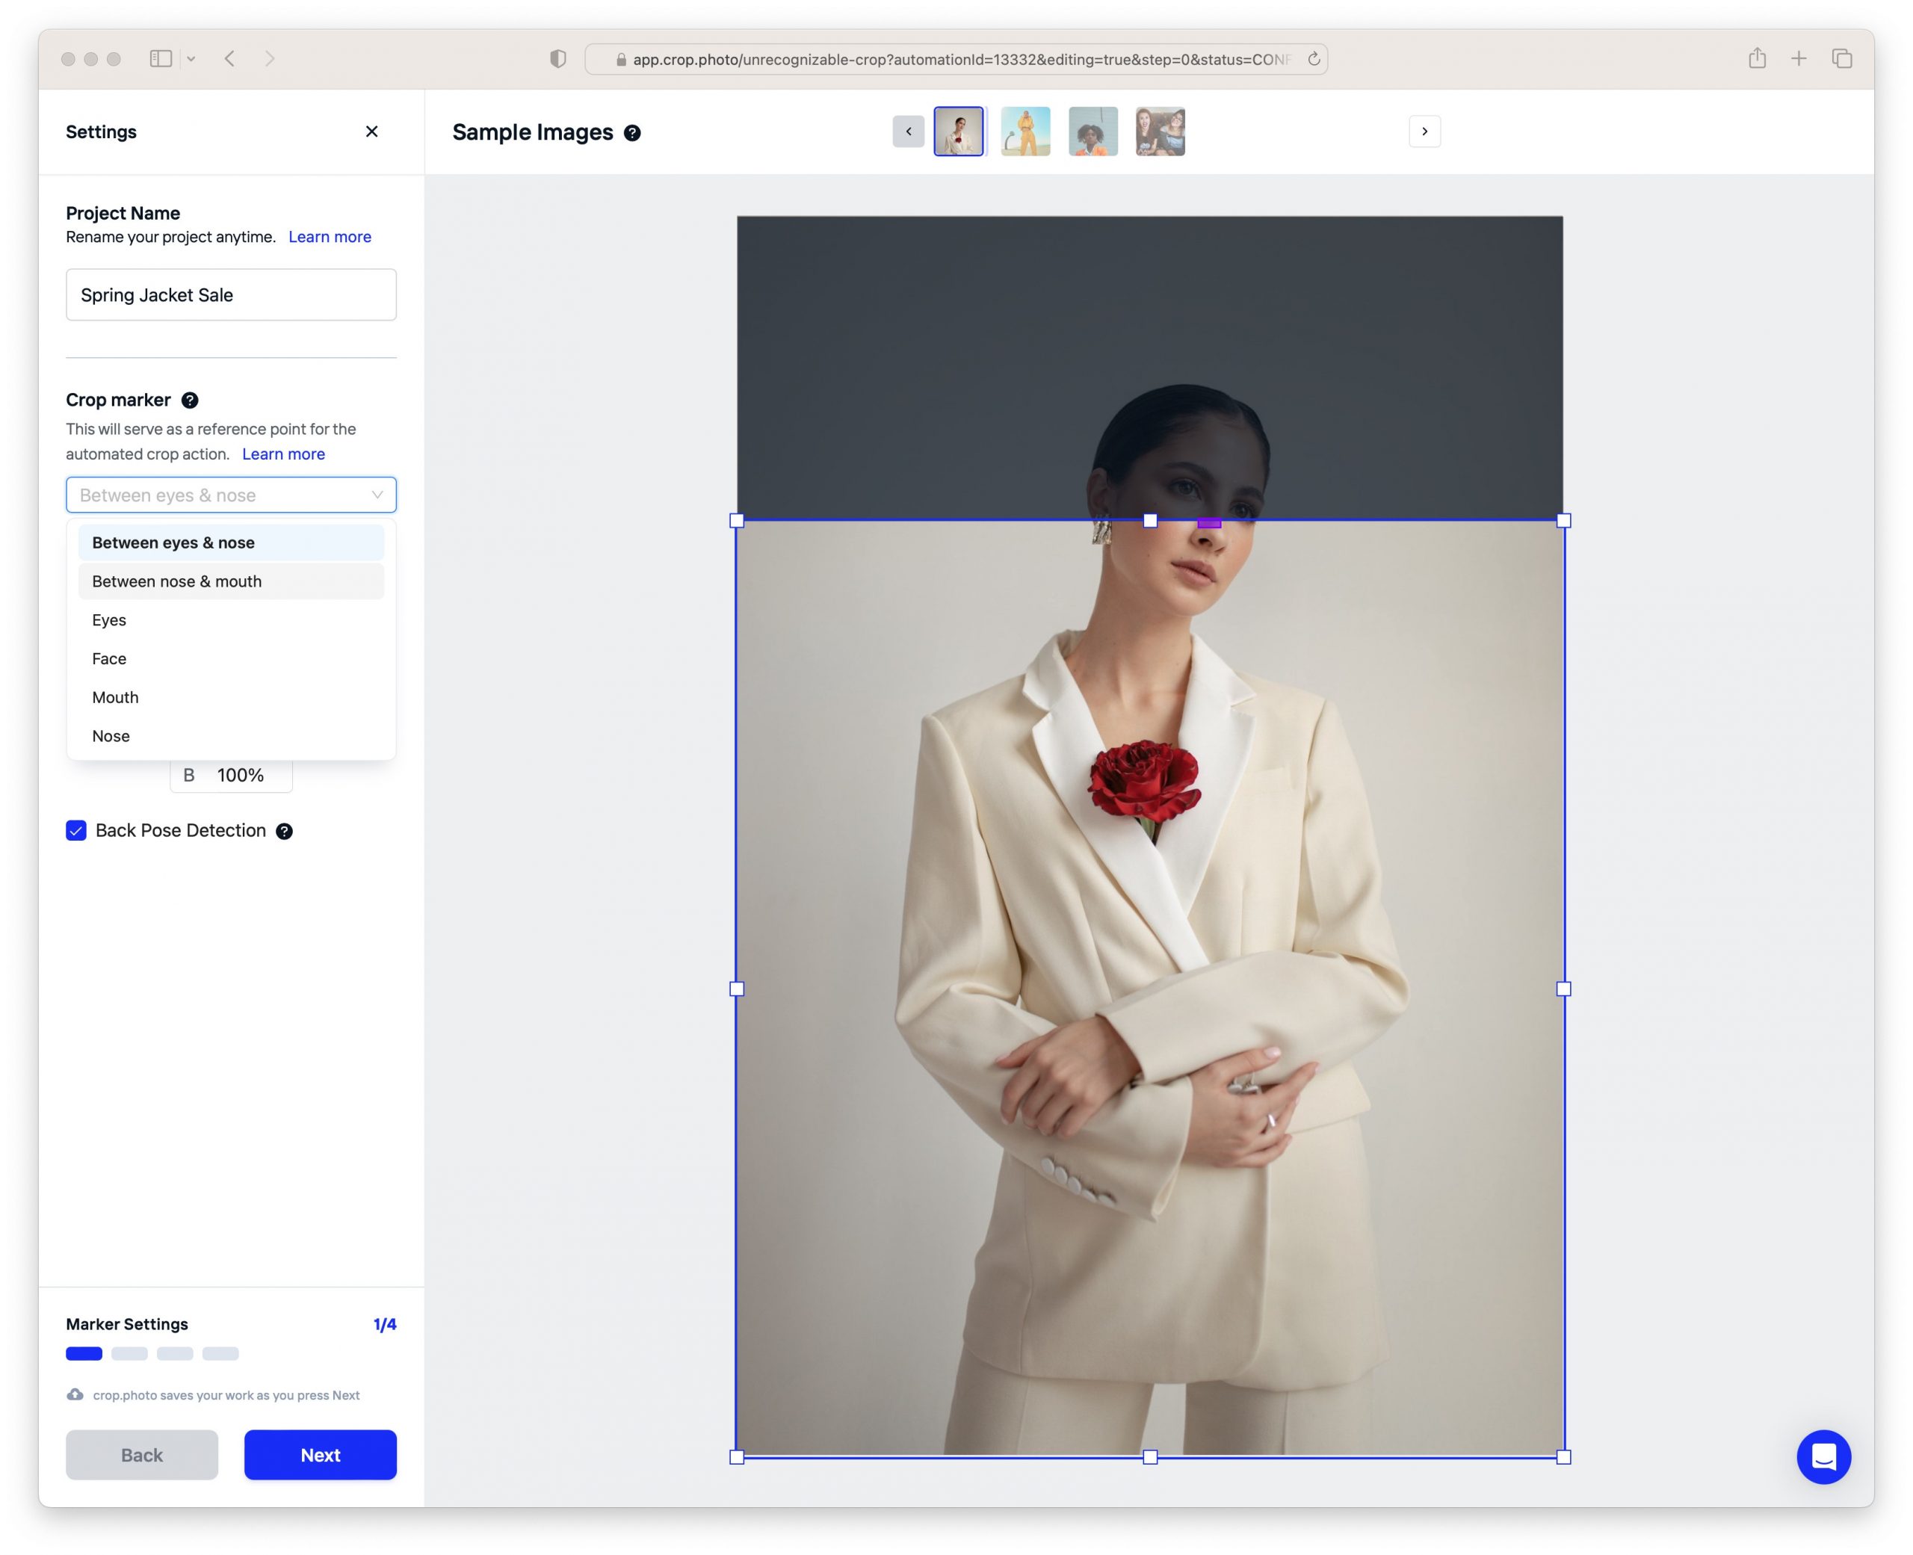1913x1555 pixels.
Task: Click the first Marker Settings step indicator
Action: click(84, 1353)
